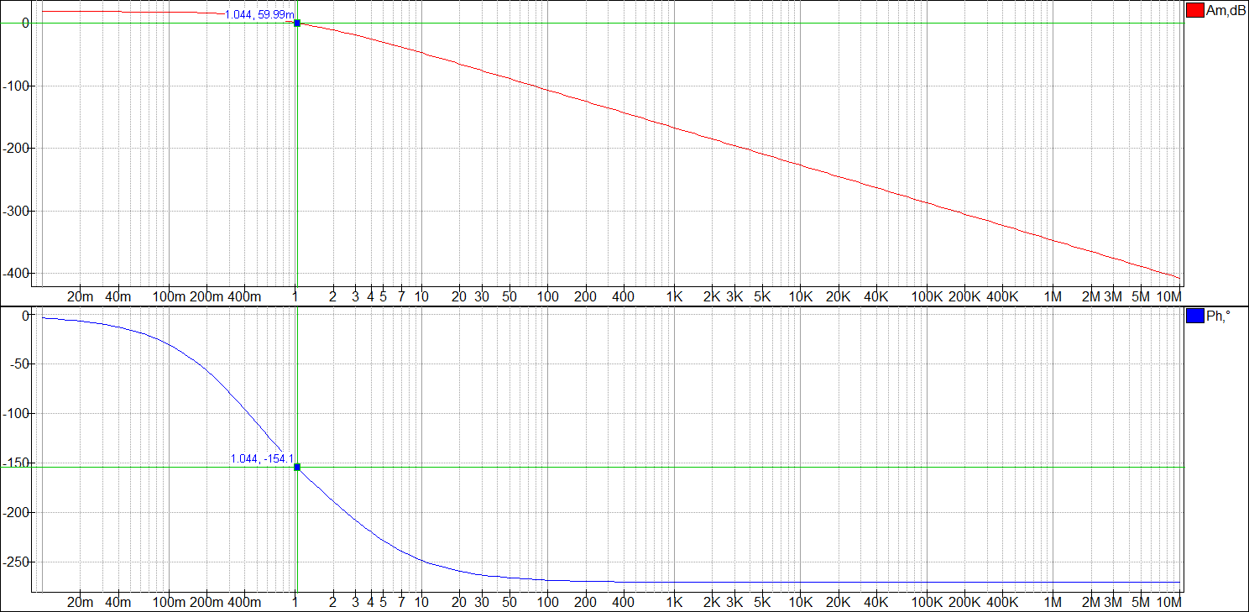The height and width of the screenshot is (612, 1249).
Task: Click the blue cursor marker on the amplitude curve
Action: click(x=297, y=23)
